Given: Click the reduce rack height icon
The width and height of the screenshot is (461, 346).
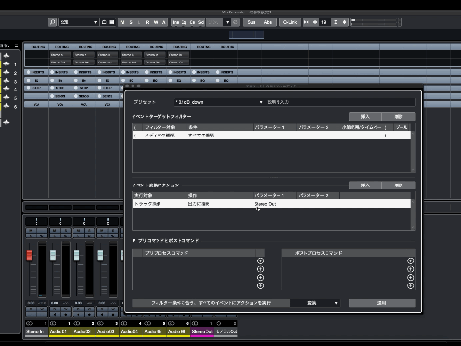Looking at the screenshot, I should (336, 22).
